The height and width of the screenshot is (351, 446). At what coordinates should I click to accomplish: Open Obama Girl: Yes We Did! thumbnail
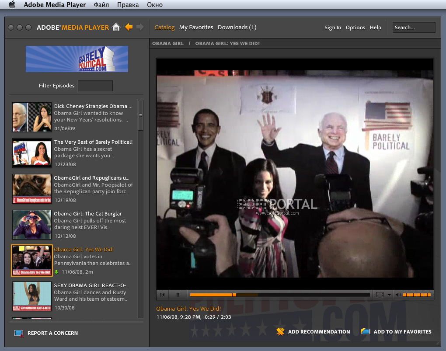click(x=32, y=260)
